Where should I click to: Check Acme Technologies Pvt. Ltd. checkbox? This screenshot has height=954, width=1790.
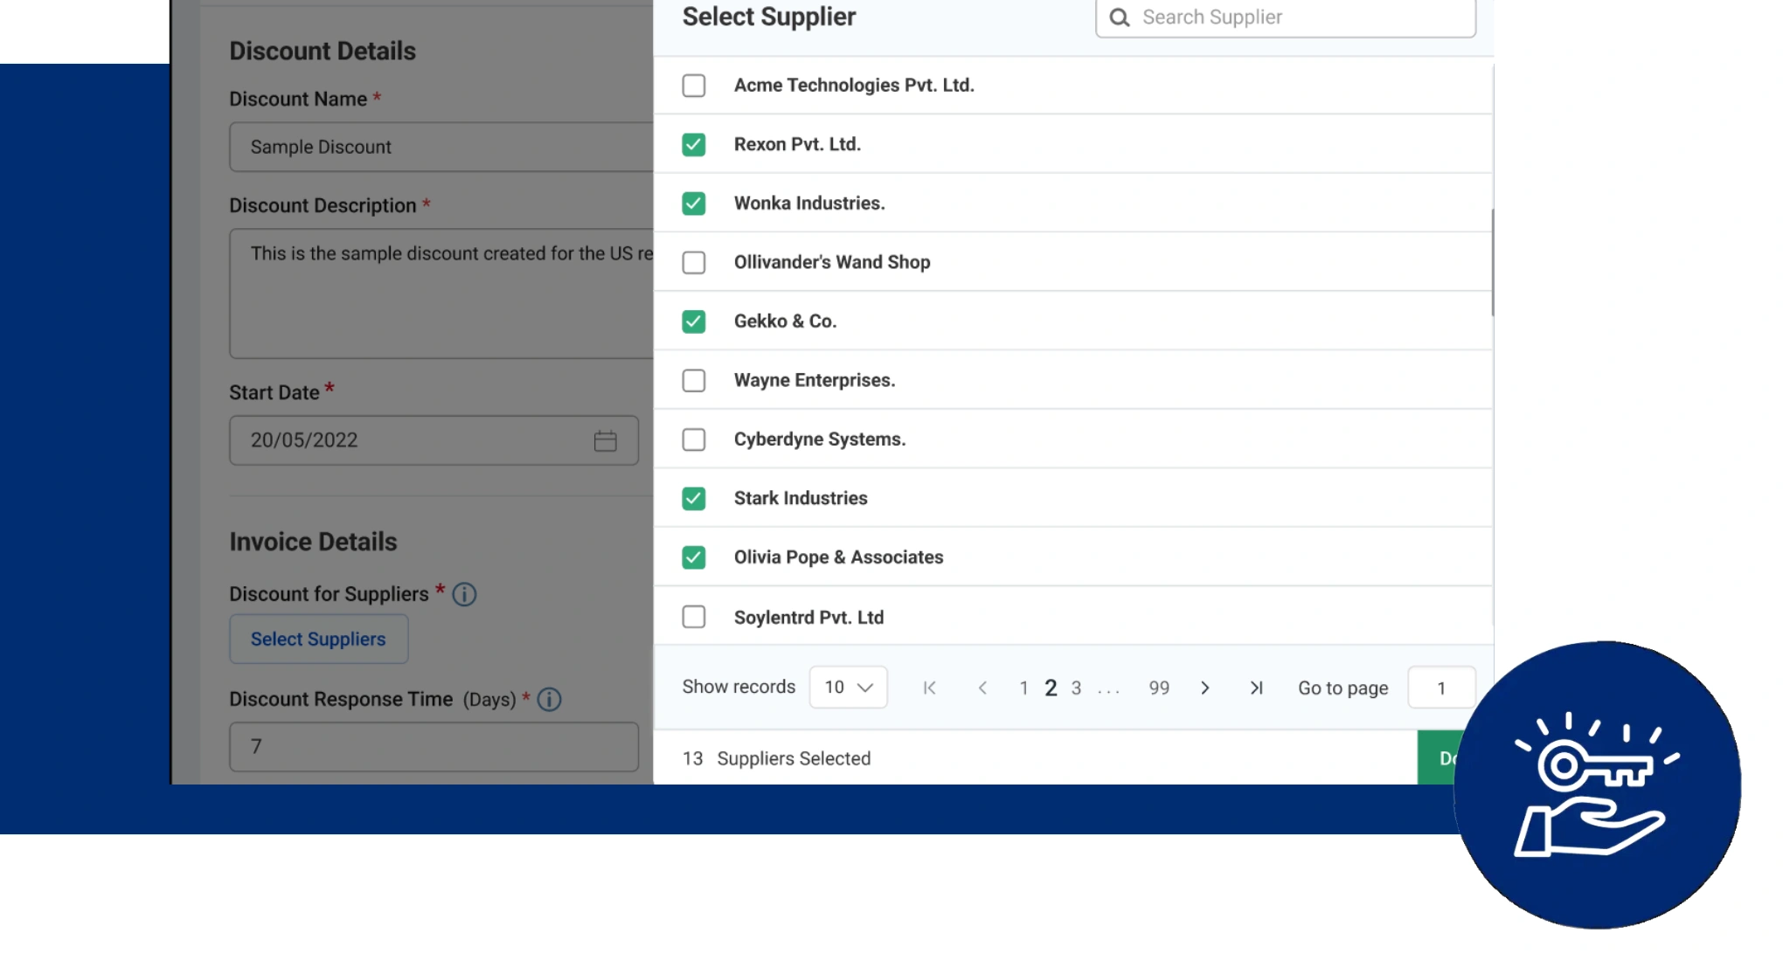click(694, 86)
